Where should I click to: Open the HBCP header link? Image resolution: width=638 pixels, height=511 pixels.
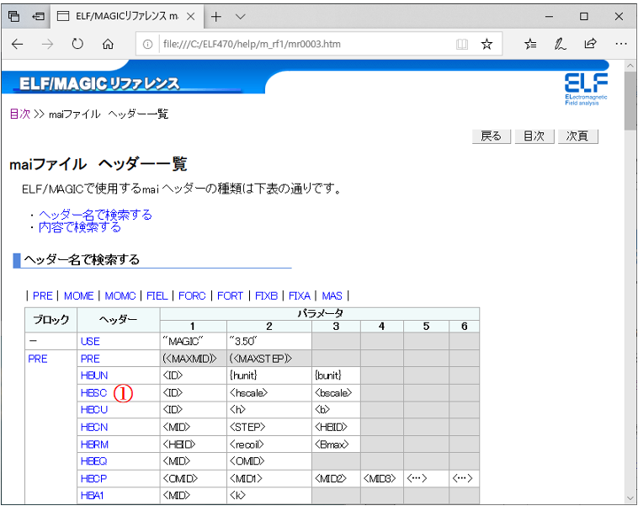click(93, 479)
